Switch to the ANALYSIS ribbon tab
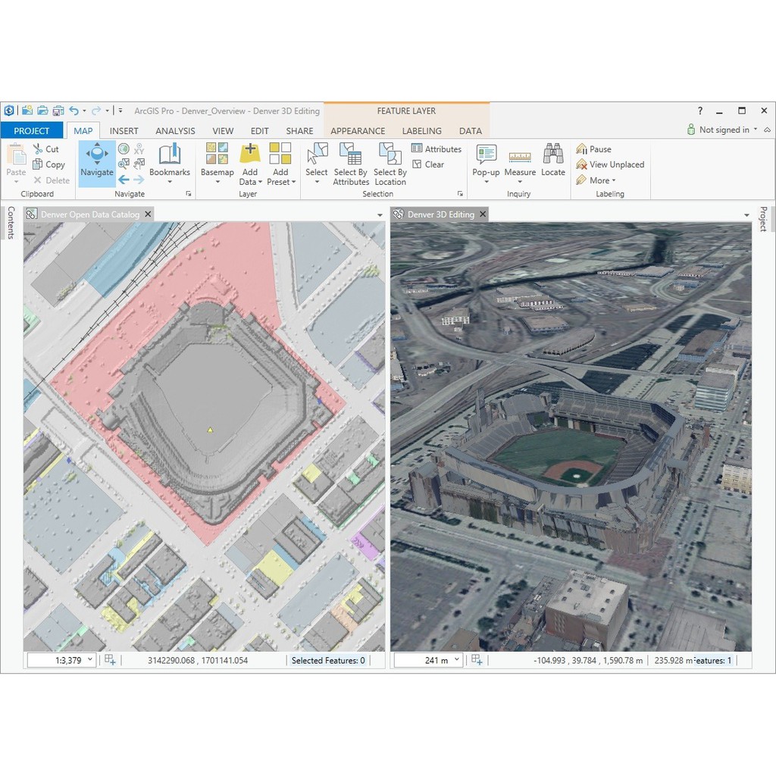The height and width of the screenshot is (776, 776). [x=175, y=130]
